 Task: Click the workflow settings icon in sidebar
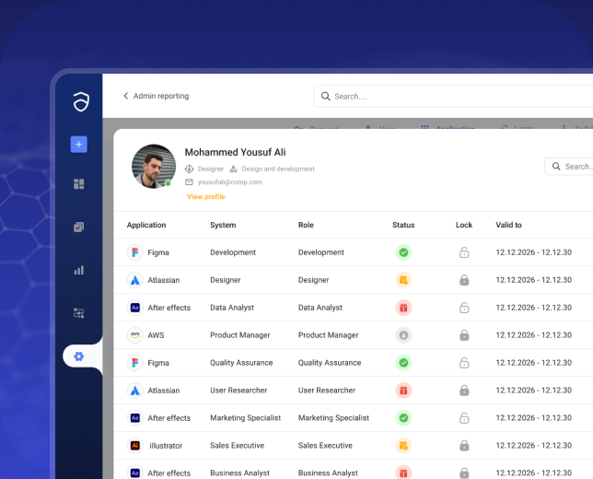(79, 313)
